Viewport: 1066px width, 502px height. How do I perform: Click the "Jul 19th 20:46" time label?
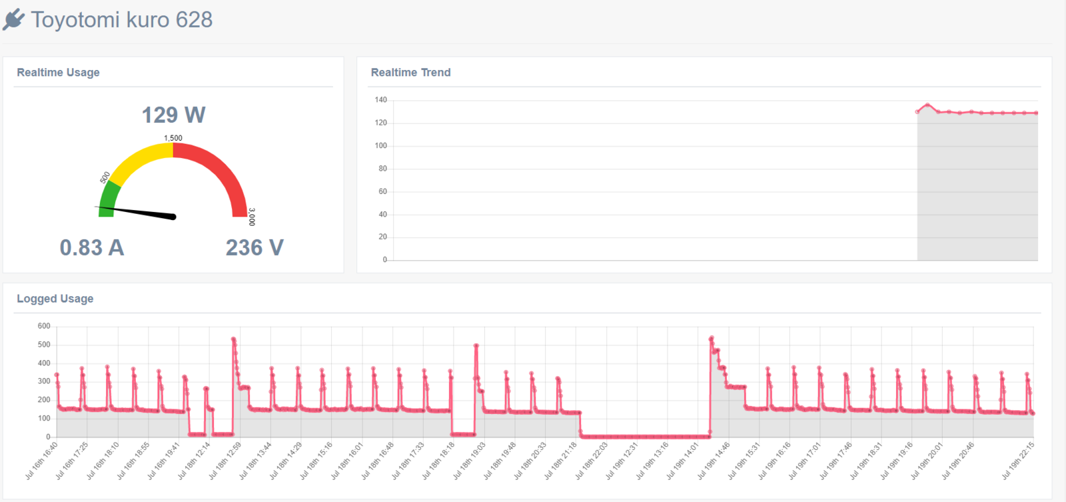click(x=957, y=461)
